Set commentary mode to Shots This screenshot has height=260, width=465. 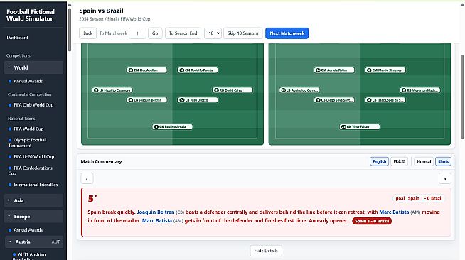pos(443,161)
